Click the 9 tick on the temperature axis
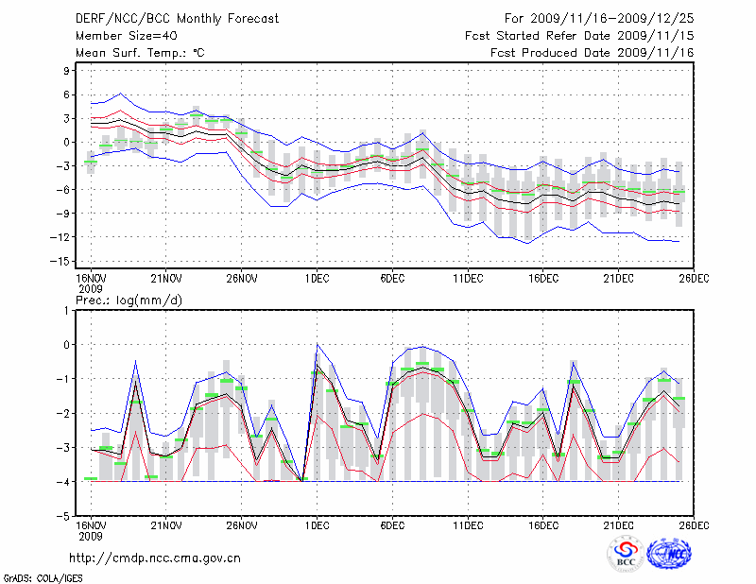 68,71
